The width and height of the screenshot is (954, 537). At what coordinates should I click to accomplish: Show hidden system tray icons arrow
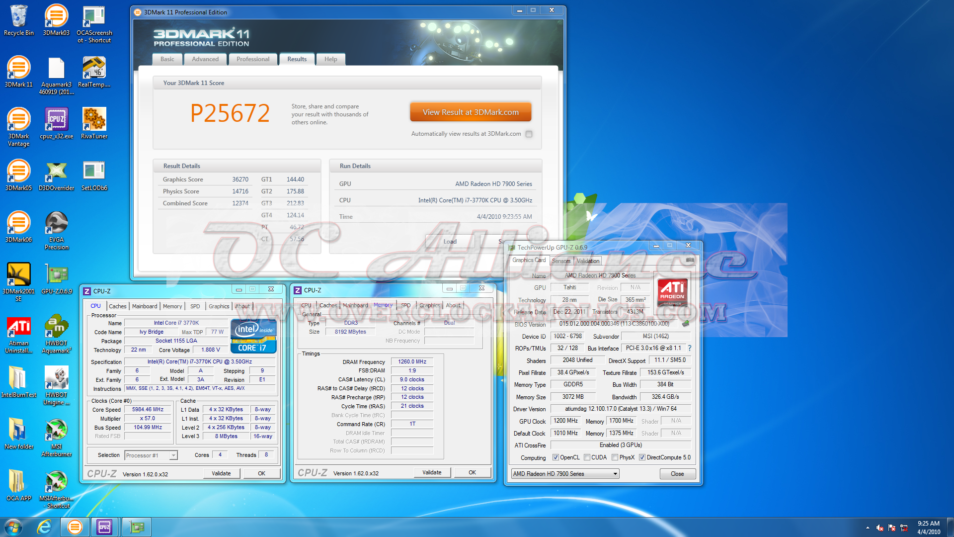point(868,528)
